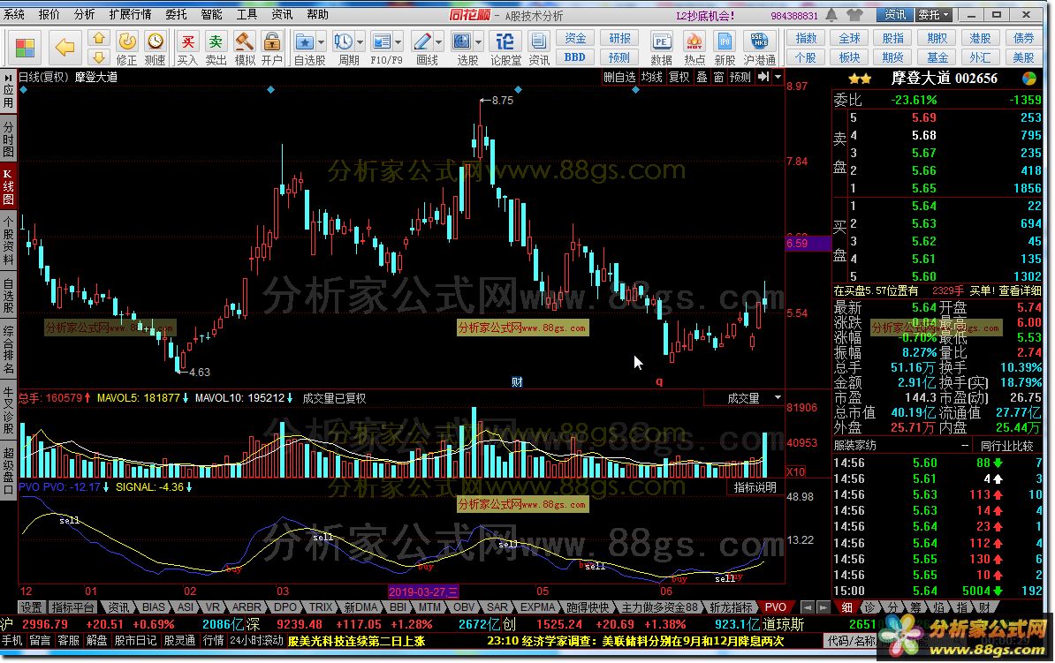Toggle the 预测 forecast option on chart
Viewport: 1055px width, 663px height.
point(740,78)
